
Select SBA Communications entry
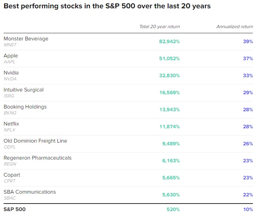30,192
